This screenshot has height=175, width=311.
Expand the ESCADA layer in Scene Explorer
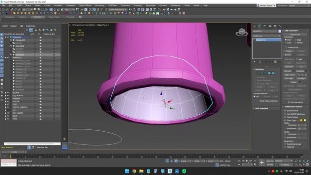pos(5,93)
